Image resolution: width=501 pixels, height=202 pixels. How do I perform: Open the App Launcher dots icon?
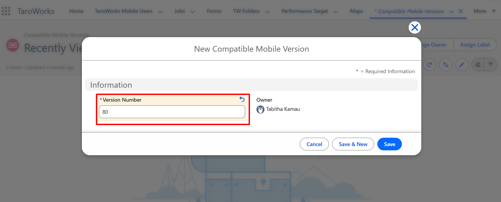(x=6, y=11)
